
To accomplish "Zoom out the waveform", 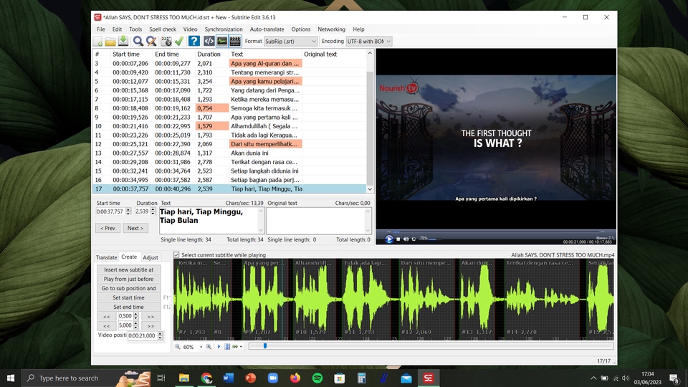I will point(177,347).
